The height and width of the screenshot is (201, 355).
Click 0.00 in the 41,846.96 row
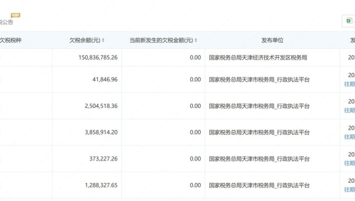click(195, 80)
